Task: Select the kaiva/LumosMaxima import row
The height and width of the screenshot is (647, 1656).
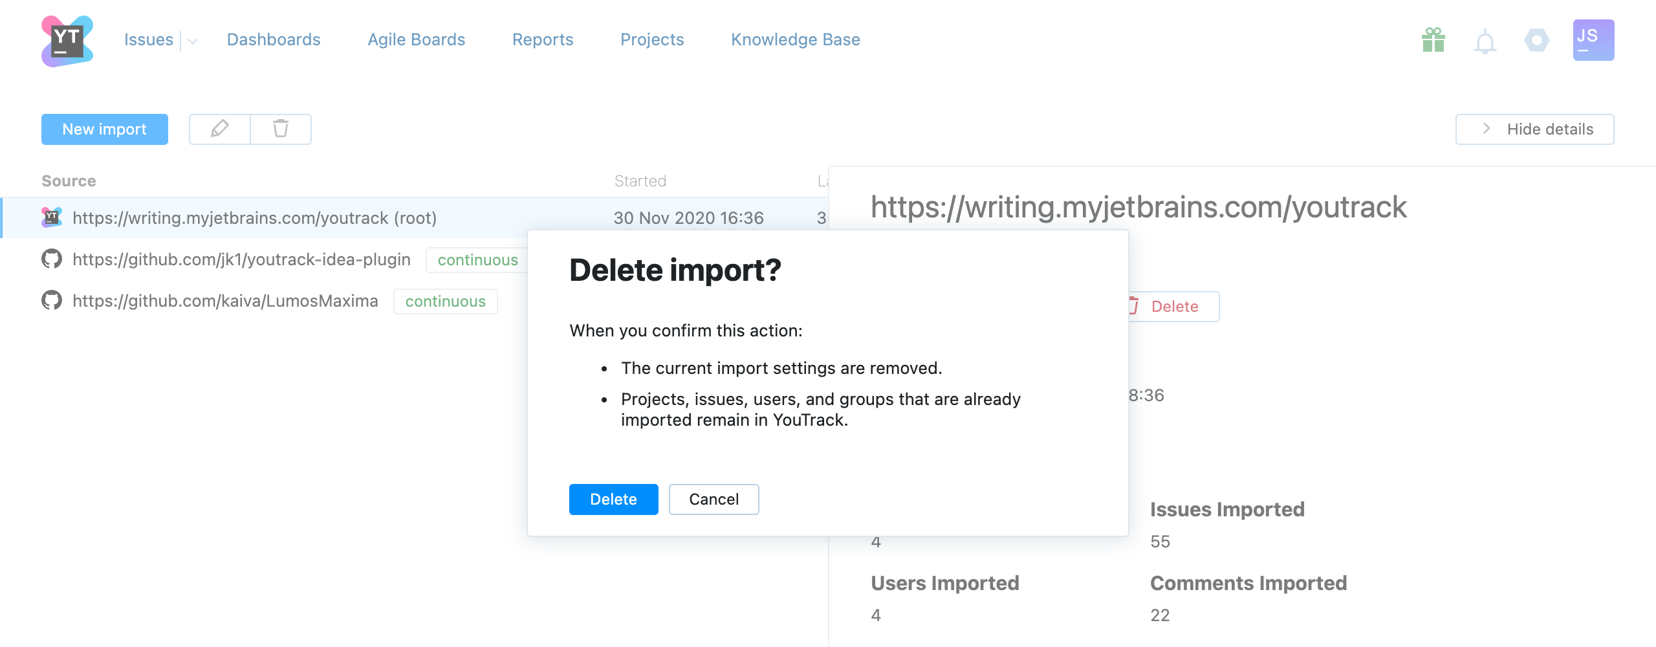Action: 225,301
